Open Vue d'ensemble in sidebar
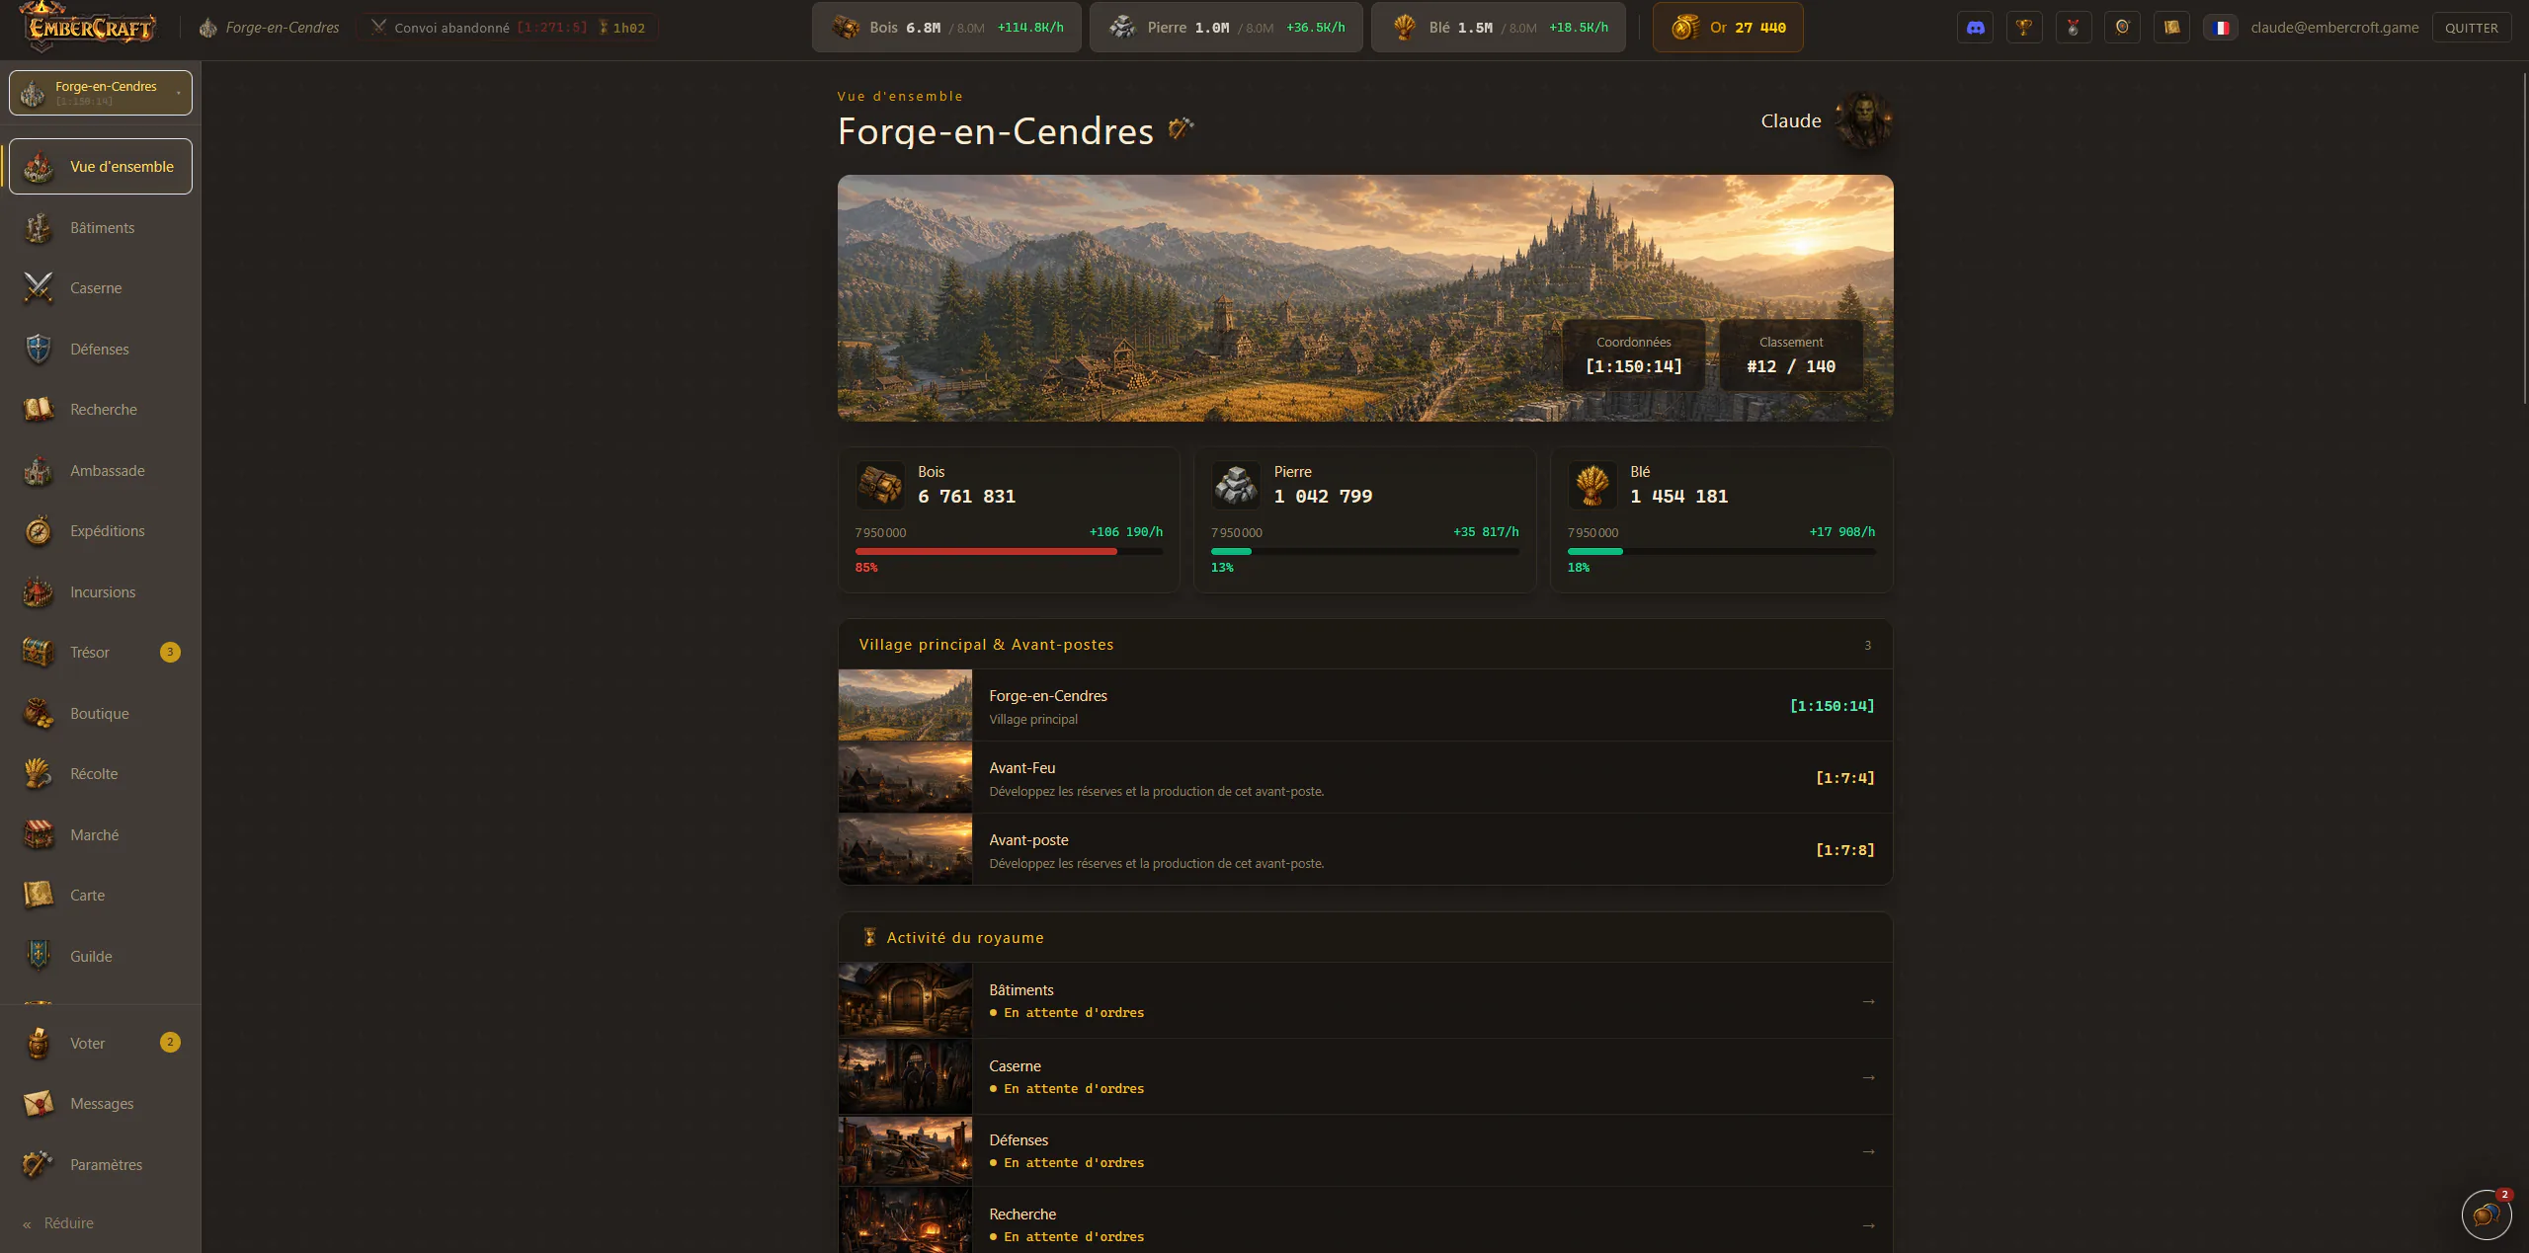The width and height of the screenshot is (2529, 1253). (101, 167)
